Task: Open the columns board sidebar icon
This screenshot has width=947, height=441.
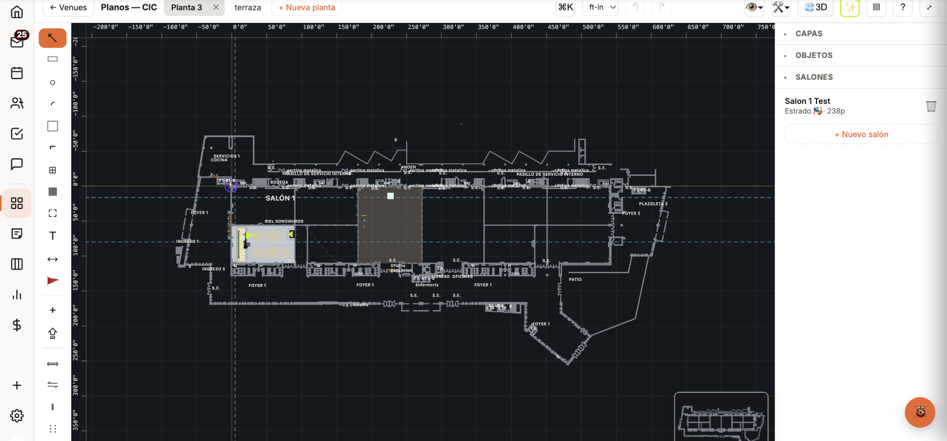Action: point(17,264)
